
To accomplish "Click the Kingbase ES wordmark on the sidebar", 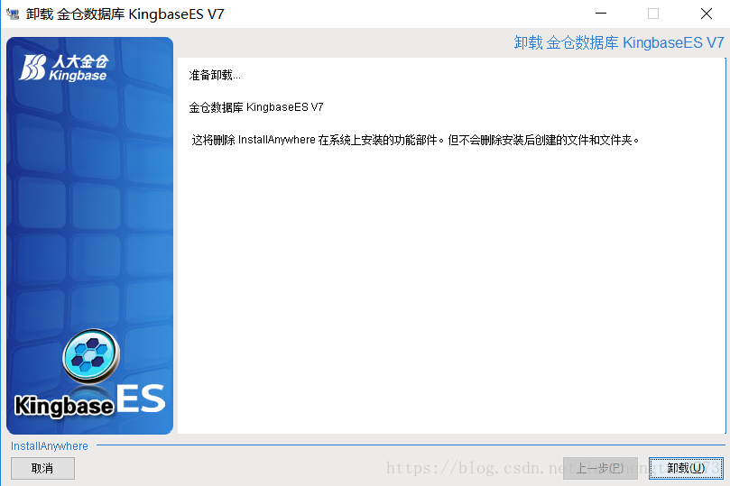I will pos(90,400).
